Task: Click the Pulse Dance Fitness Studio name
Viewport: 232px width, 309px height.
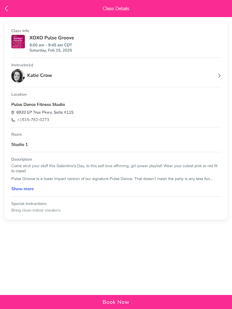Action: 38,104
